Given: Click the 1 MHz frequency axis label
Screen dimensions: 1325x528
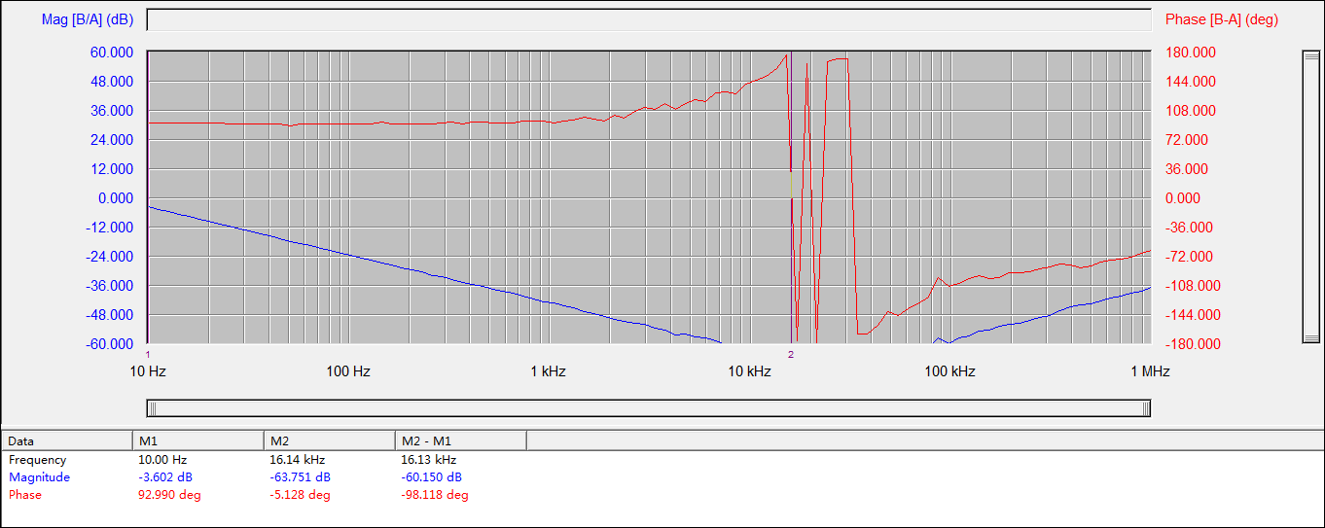Looking at the screenshot, I should point(1150,371).
